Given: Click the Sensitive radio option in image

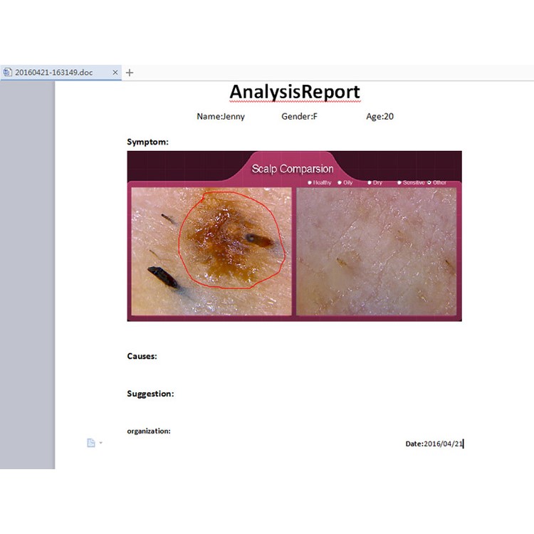Looking at the screenshot, I should 411,183.
